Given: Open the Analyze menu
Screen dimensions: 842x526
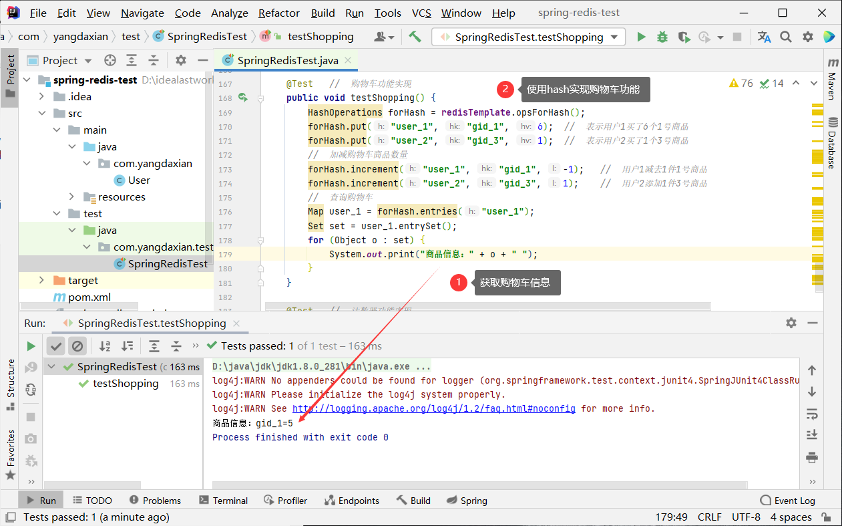Looking at the screenshot, I should click(x=230, y=13).
